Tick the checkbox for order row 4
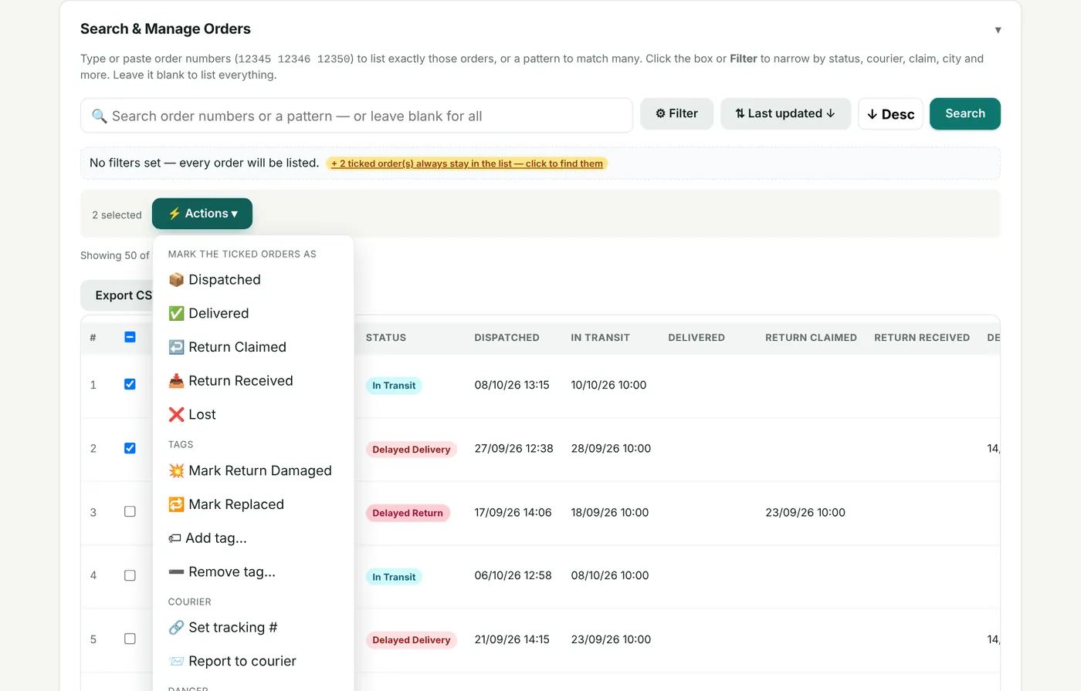Viewport: 1081px width, 691px height. pos(130,575)
